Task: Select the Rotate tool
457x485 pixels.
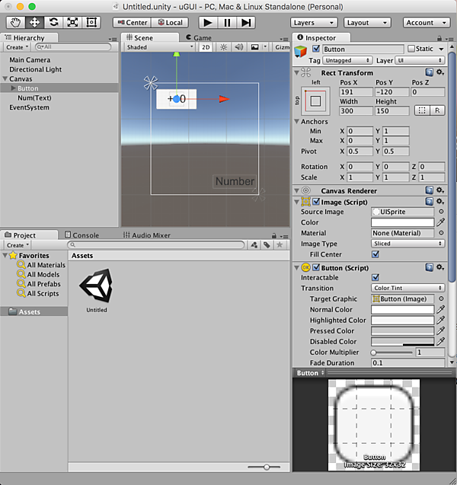Action: [53, 22]
